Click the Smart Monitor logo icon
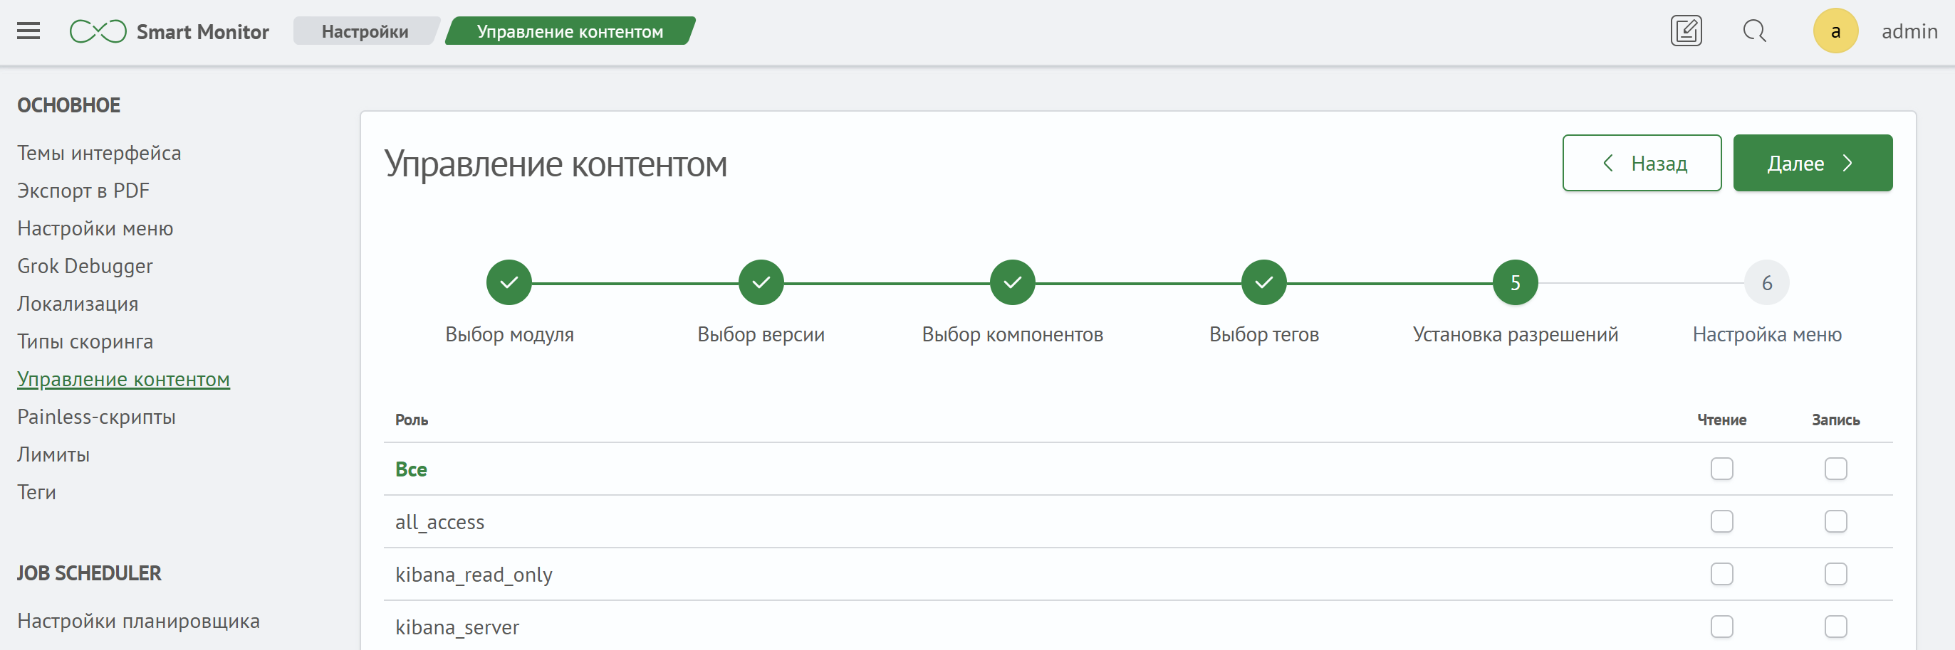Image resolution: width=1955 pixels, height=650 pixels. click(x=98, y=31)
